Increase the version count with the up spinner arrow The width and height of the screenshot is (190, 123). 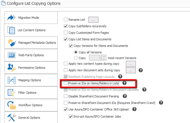104,57
